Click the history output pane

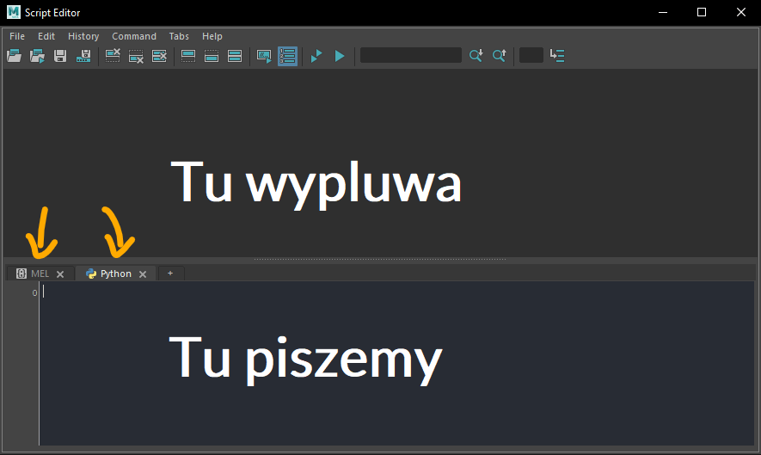[x=380, y=163]
